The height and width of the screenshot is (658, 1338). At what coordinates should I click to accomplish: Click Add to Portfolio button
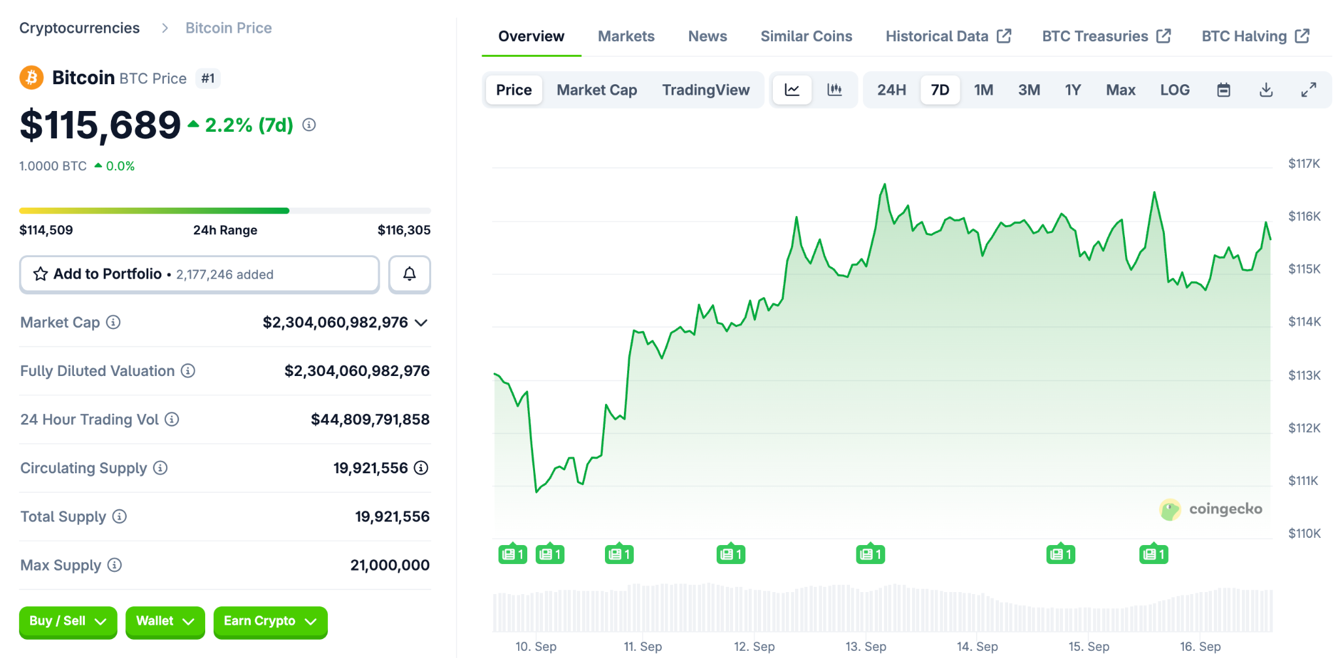click(x=200, y=274)
